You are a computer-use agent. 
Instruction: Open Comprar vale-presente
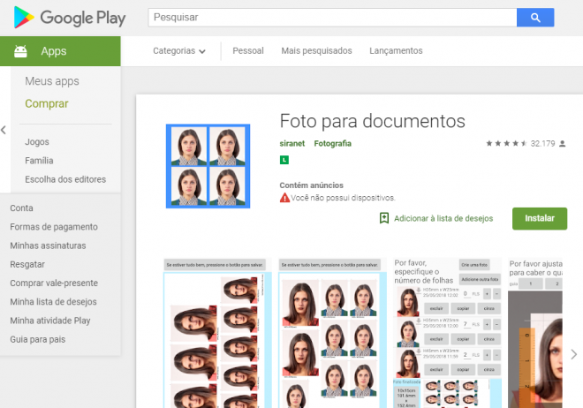click(54, 283)
